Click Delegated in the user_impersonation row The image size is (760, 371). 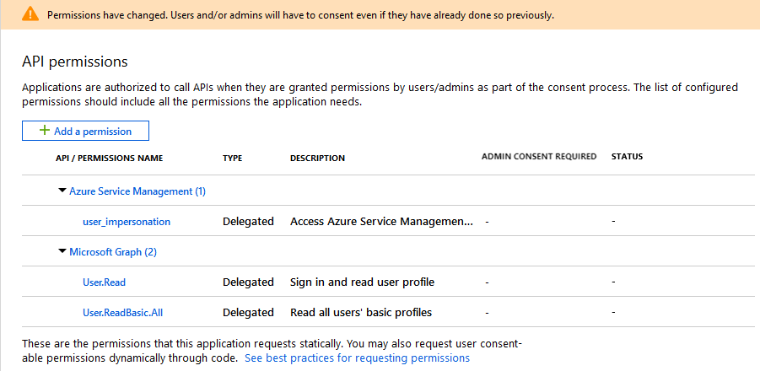(x=248, y=222)
